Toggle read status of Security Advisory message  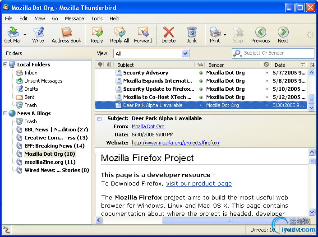point(201,73)
